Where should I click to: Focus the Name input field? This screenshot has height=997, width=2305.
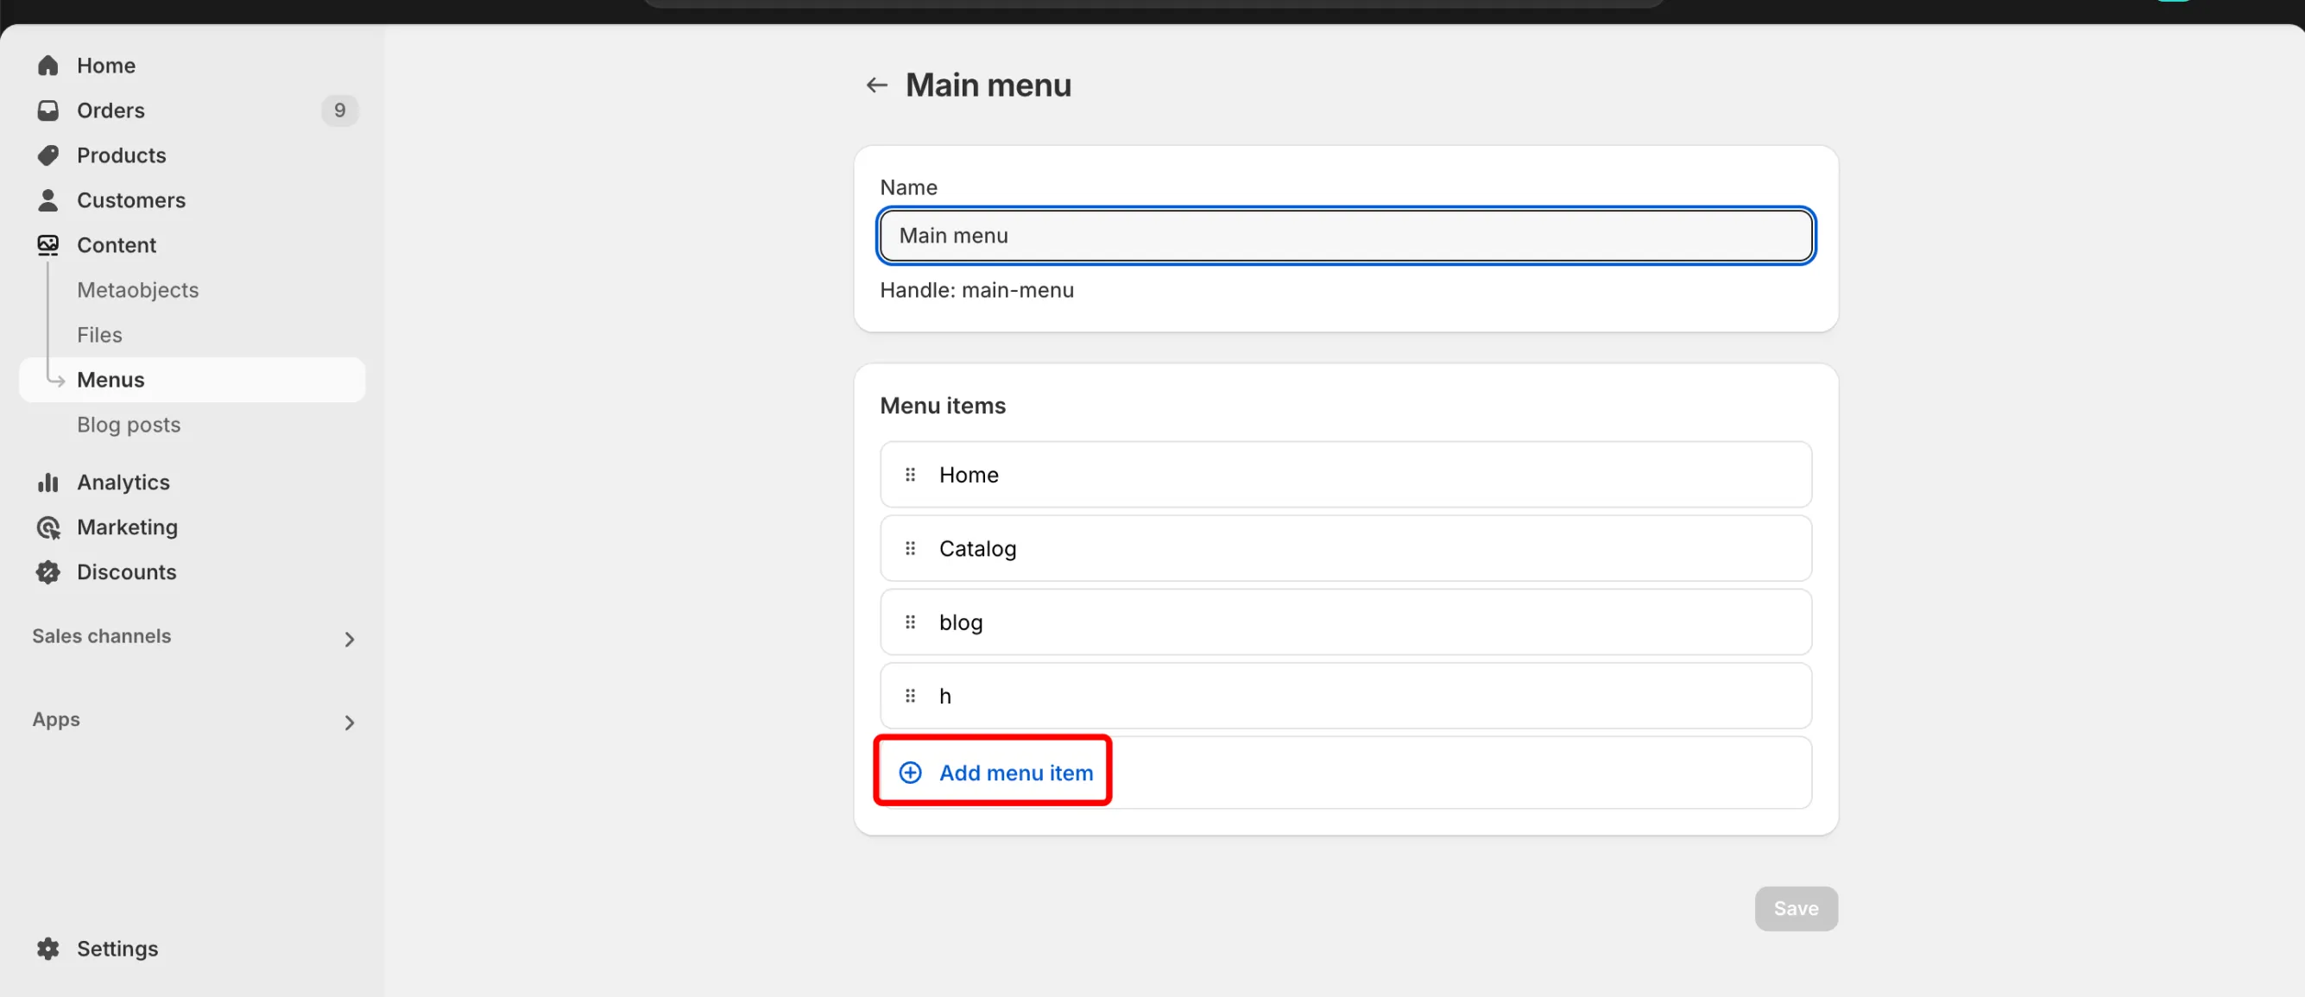[1346, 236]
